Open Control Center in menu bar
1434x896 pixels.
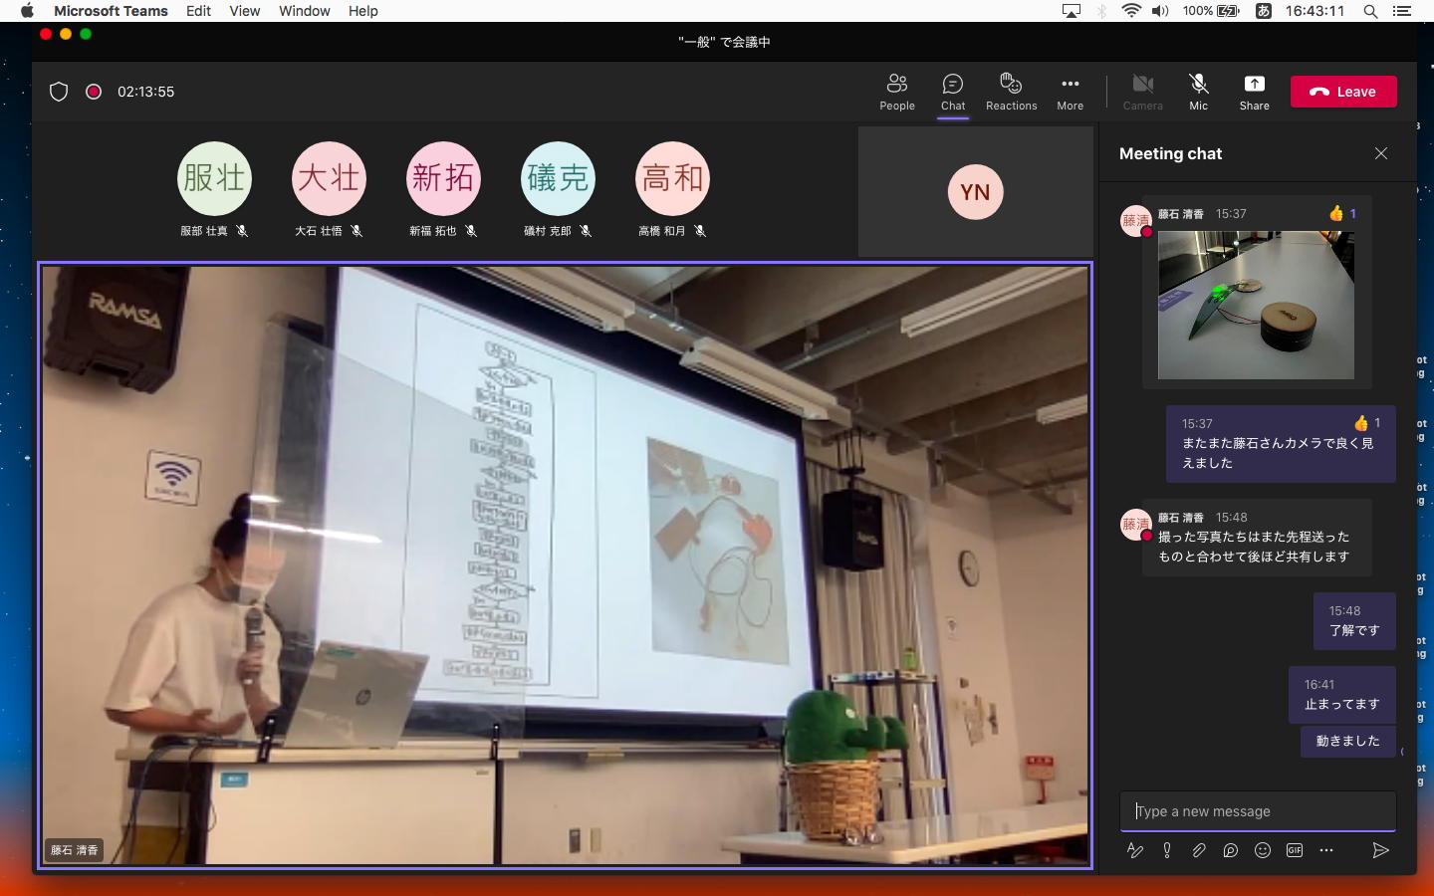pos(1402,11)
